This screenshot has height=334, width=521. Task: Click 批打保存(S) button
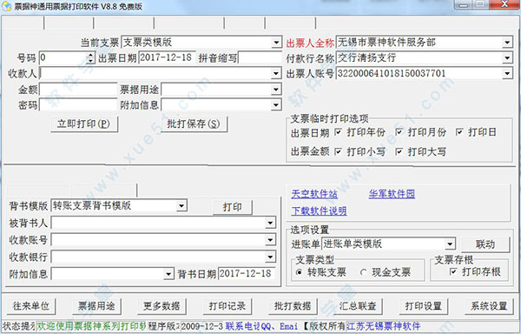tap(194, 124)
